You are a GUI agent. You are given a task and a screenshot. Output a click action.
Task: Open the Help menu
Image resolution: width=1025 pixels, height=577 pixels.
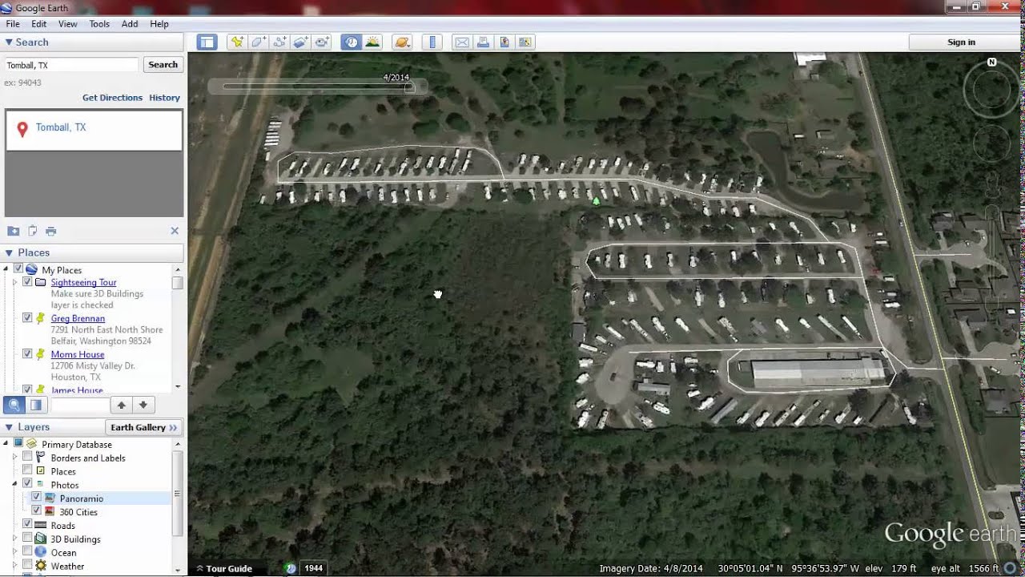(159, 24)
